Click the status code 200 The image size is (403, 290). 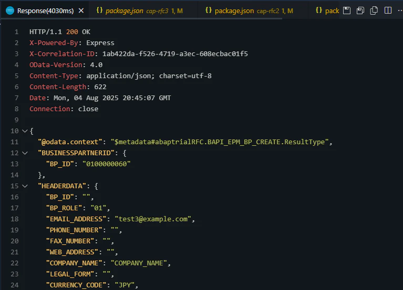(x=72, y=32)
